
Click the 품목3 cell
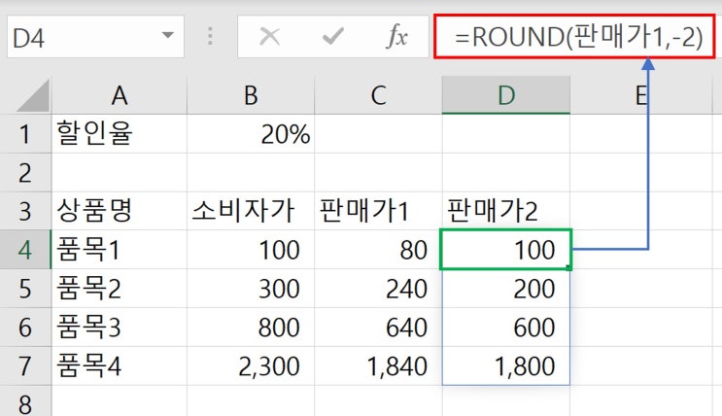(x=120, y=328)
